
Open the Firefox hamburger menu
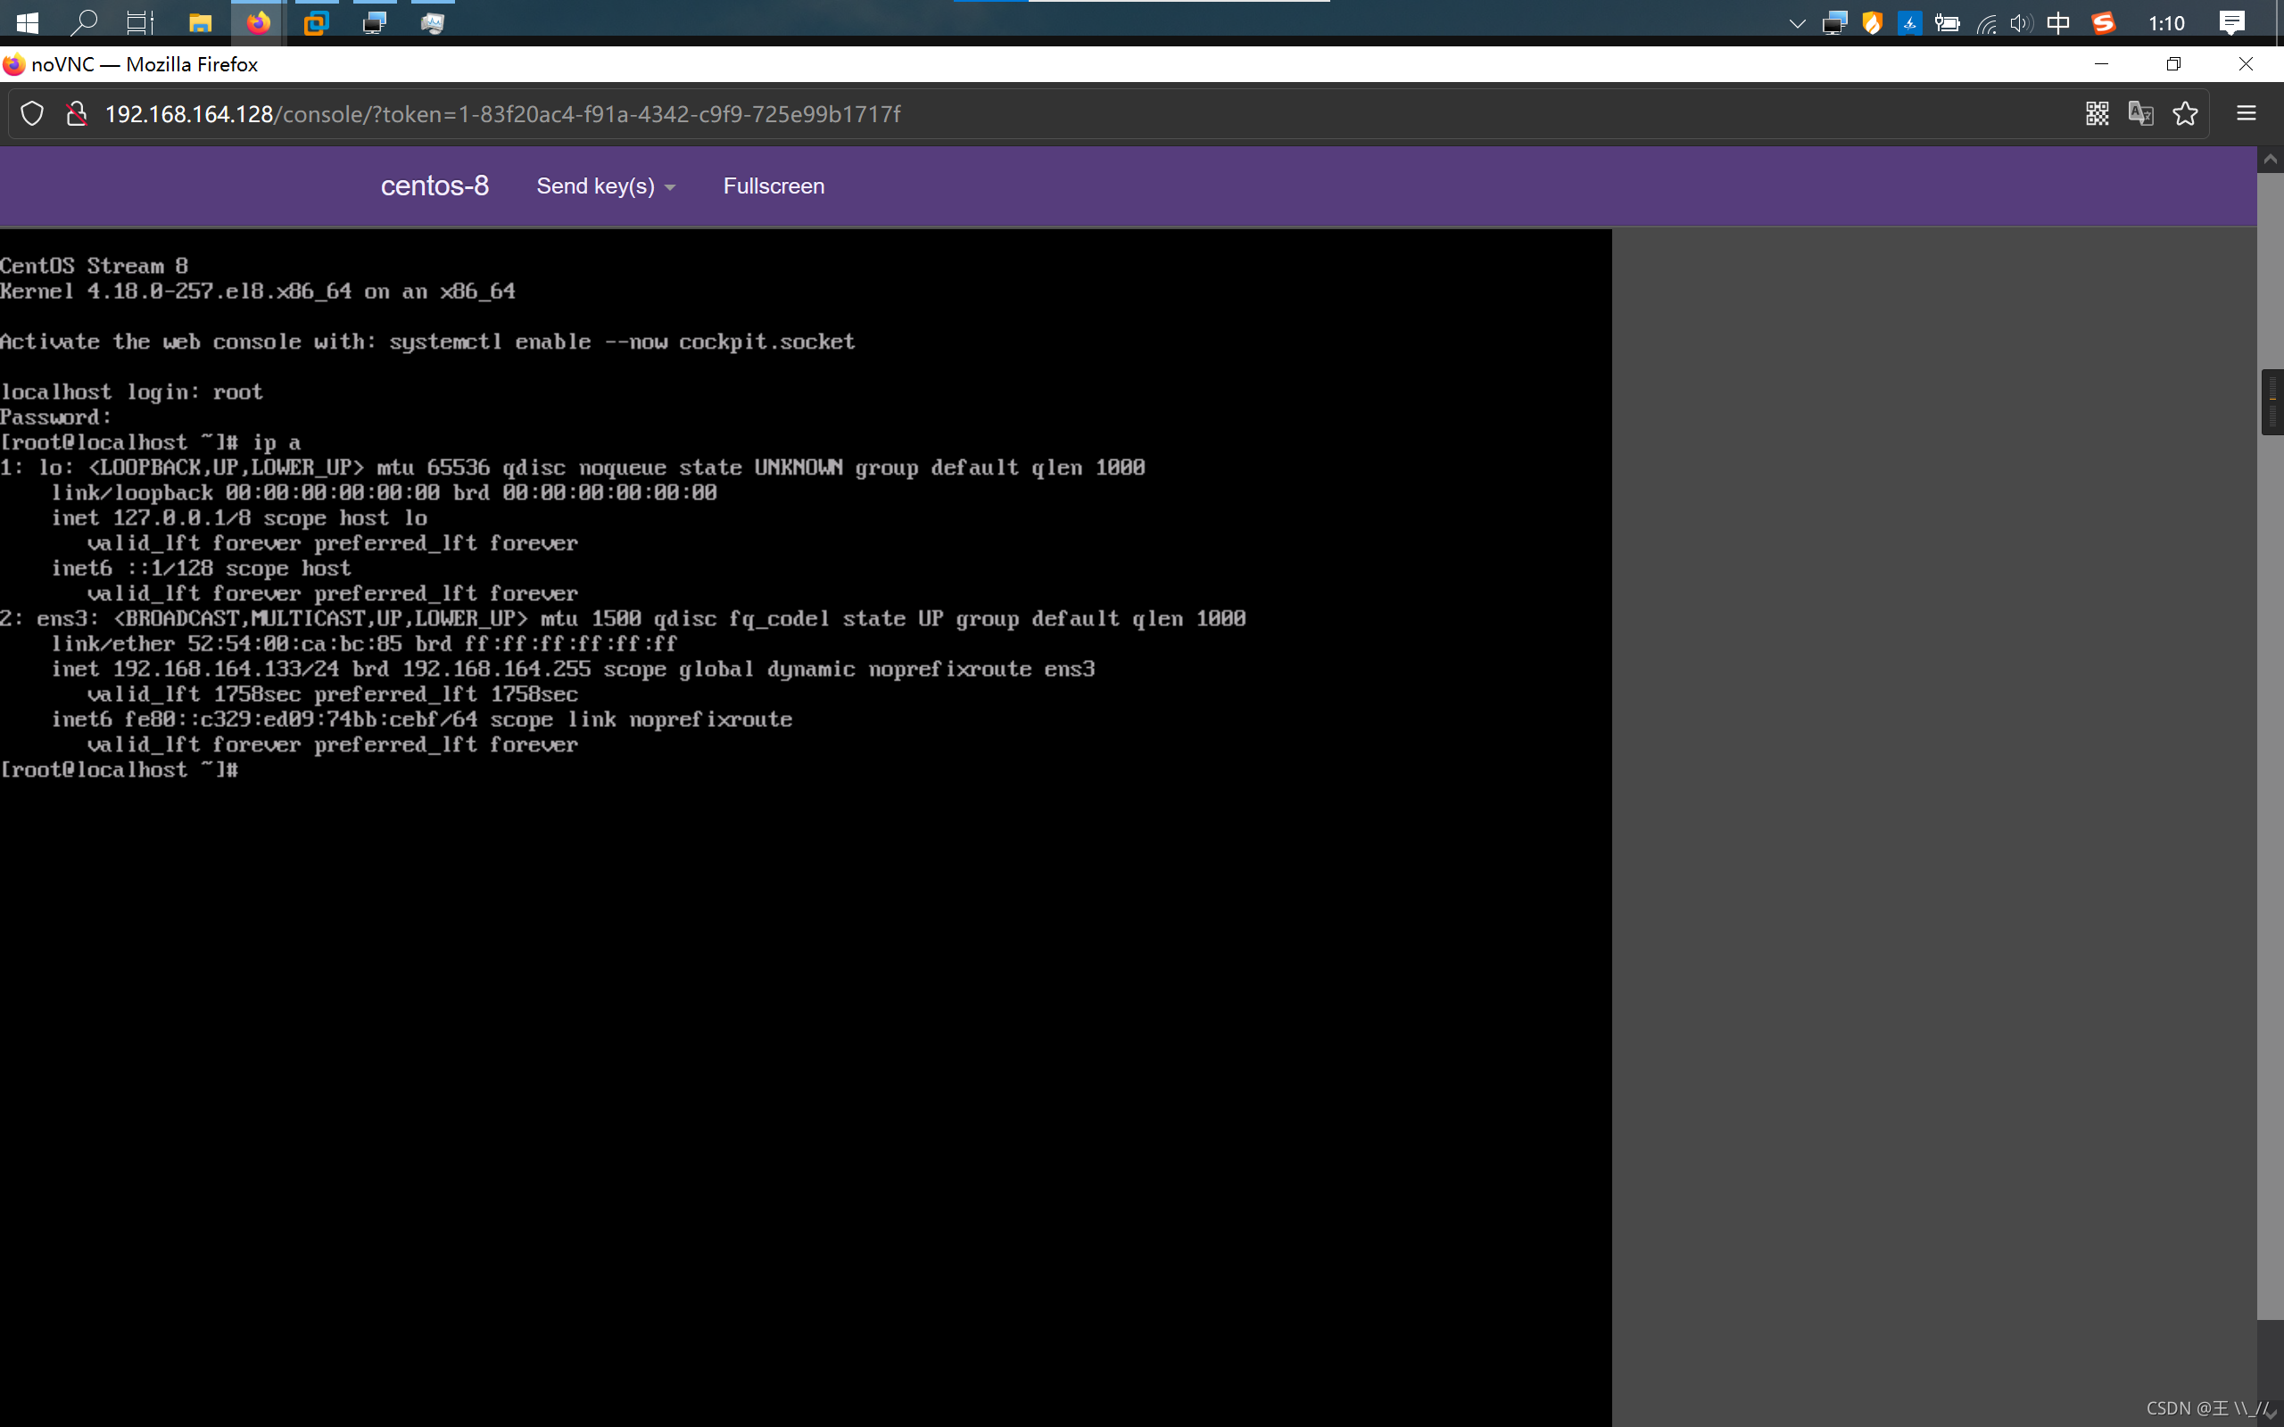point(2247,114)
